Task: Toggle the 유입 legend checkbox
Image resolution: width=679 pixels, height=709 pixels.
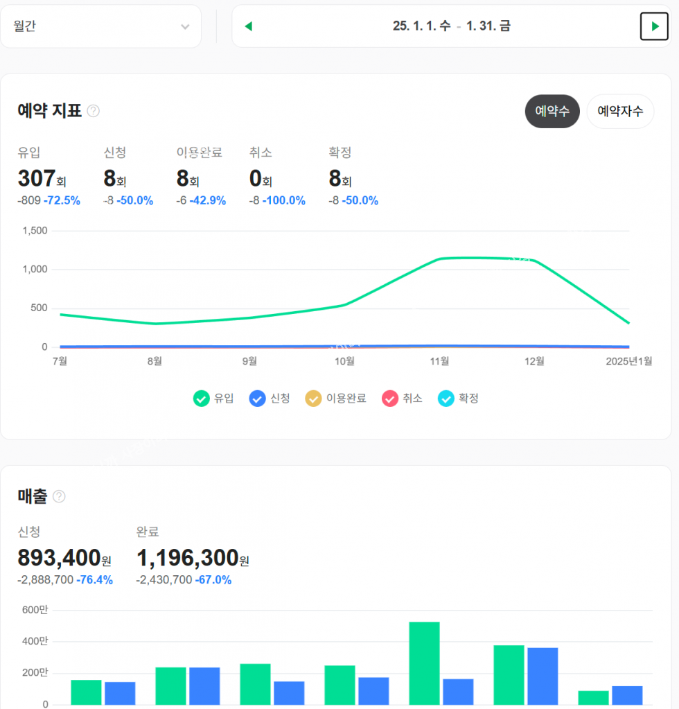Action: point(201,399)
